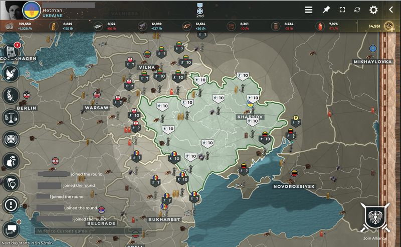The height and width of the screenshot is (247, 401).
Task: Select the Bukharest city label
Action: coord(164,219)
